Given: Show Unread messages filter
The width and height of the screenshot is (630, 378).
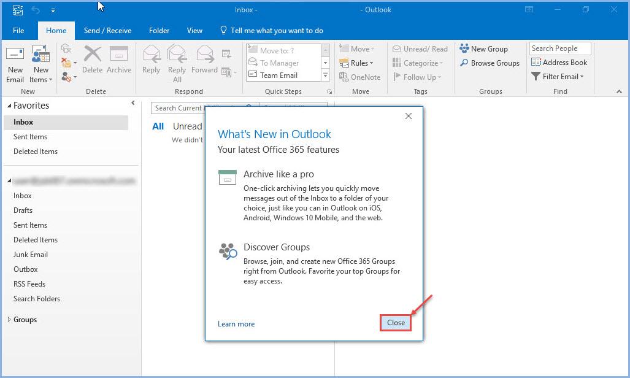Looking at the screenshot, I should point(187,126).
